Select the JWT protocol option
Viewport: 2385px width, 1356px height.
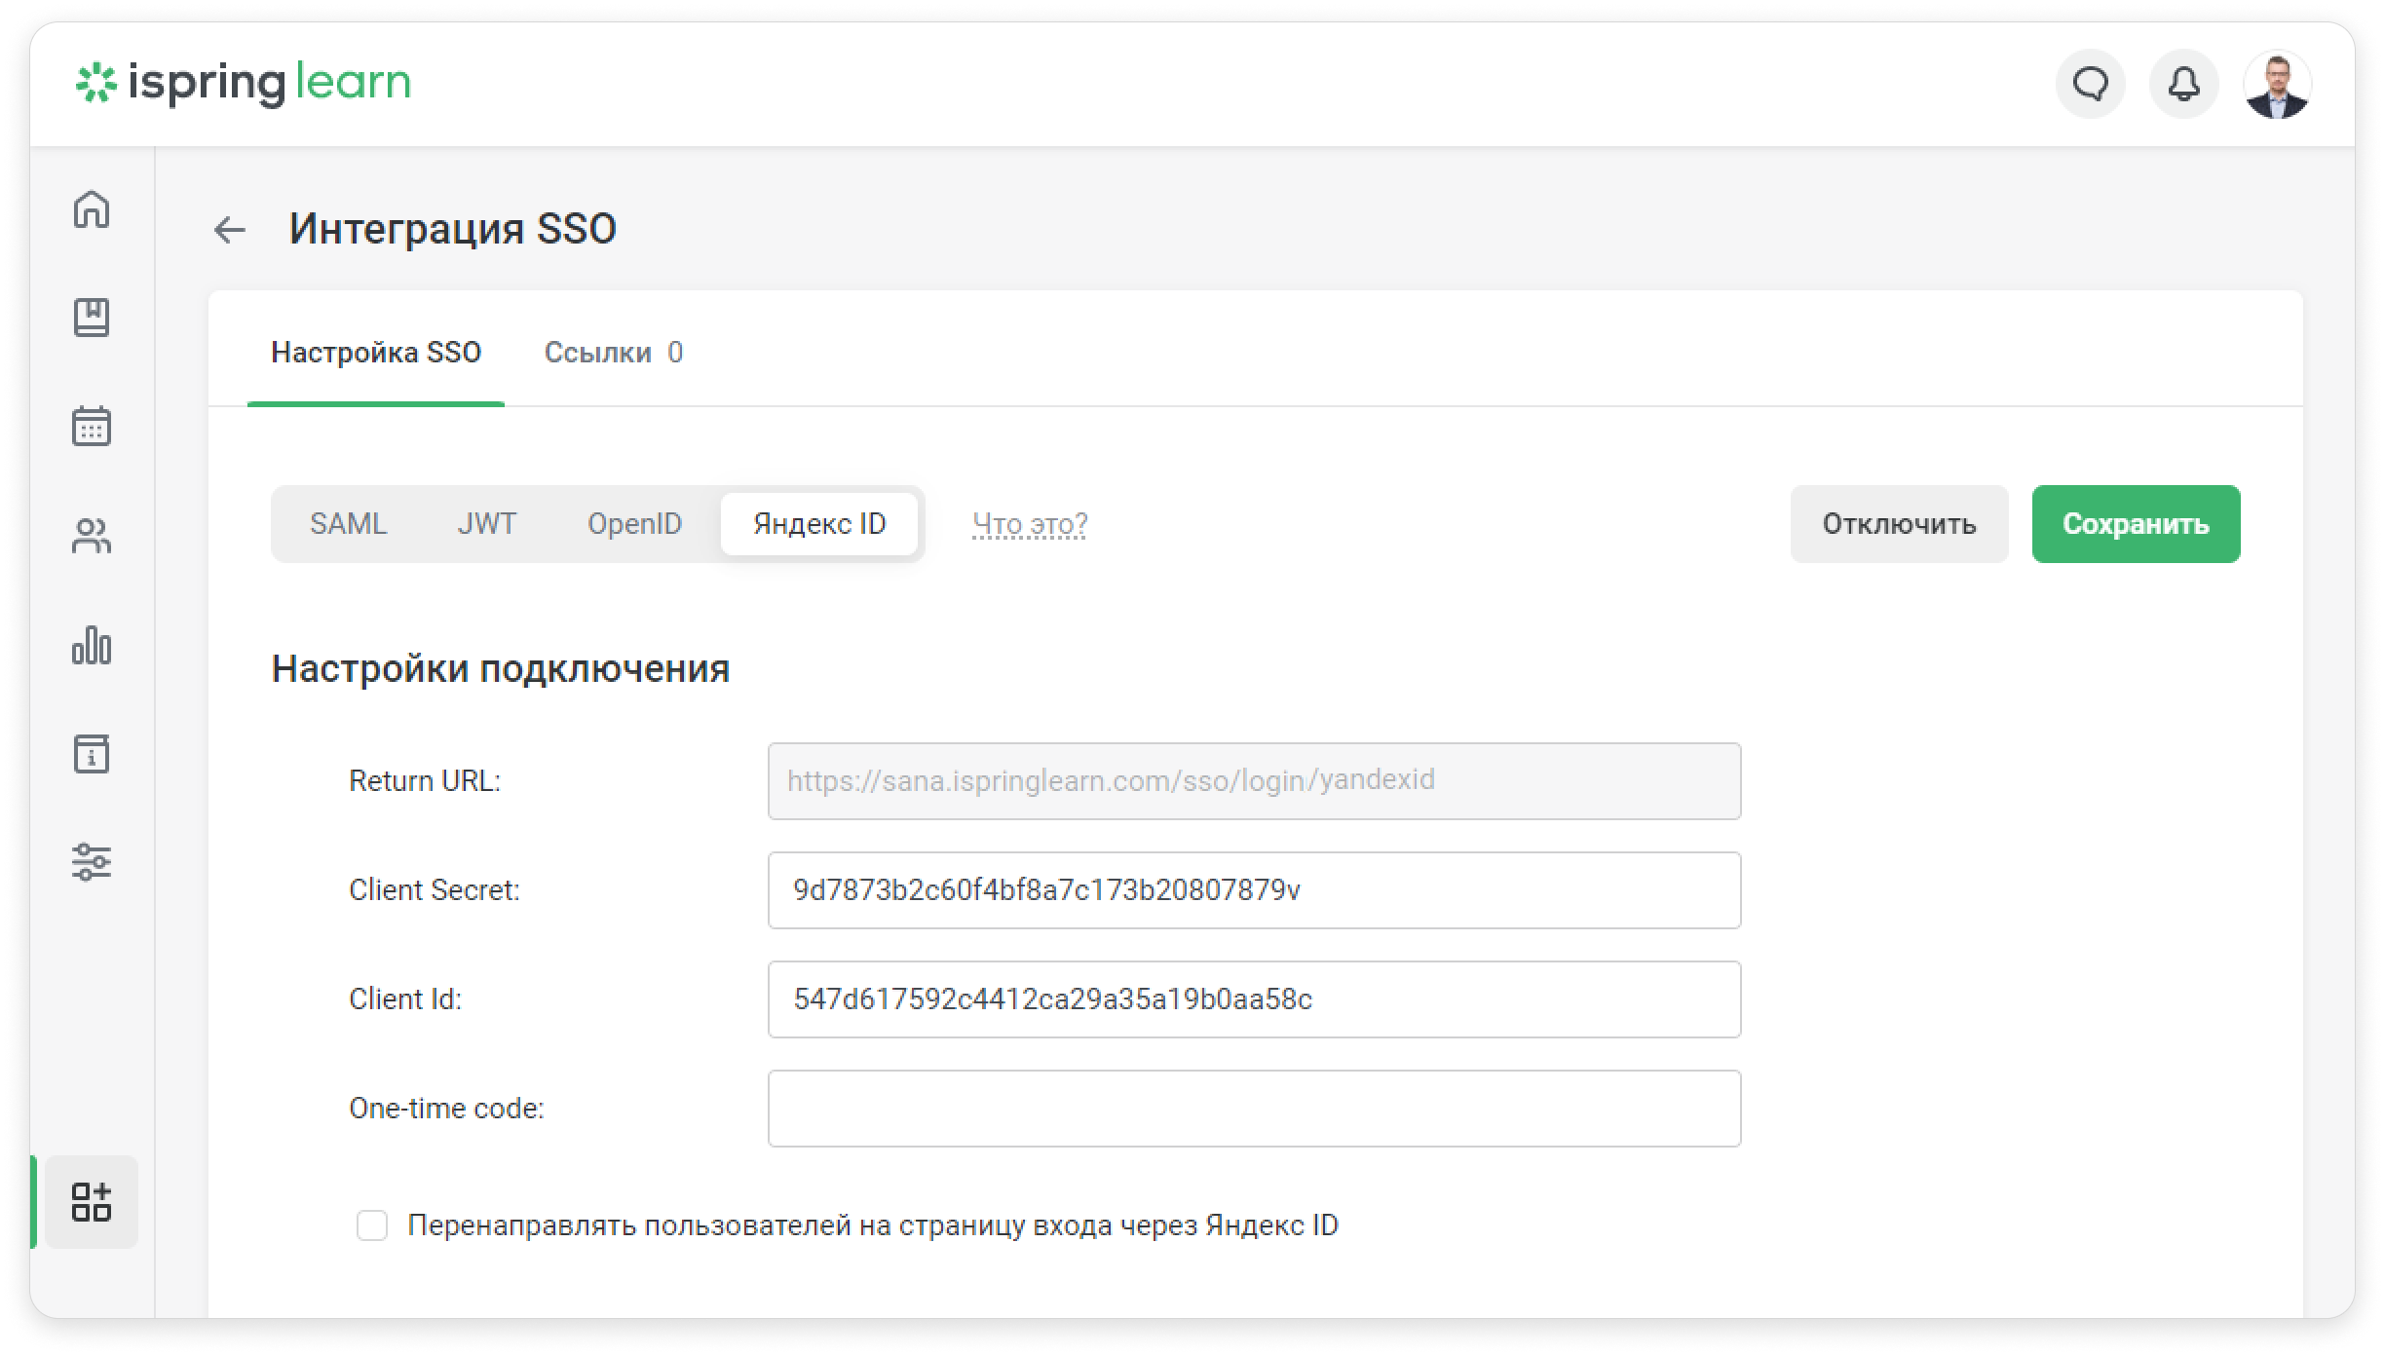pos(486,524)
